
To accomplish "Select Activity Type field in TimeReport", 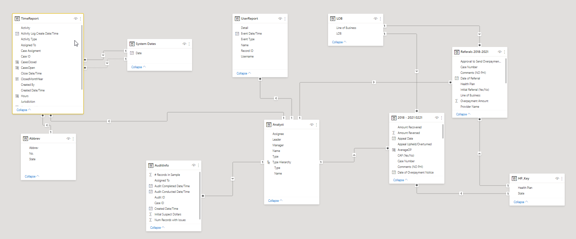I will point(29,39).
